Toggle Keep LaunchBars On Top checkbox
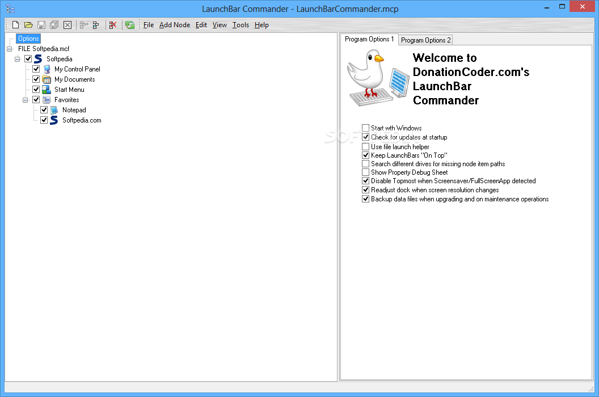The height and width of the screenshot is (397, 599). click(x=366, y=155)
